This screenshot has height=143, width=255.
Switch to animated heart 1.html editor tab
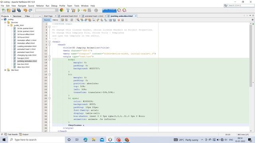pos(94,16)
